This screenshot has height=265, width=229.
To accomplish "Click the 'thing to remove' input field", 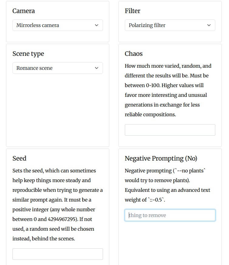I will point(170,215).
